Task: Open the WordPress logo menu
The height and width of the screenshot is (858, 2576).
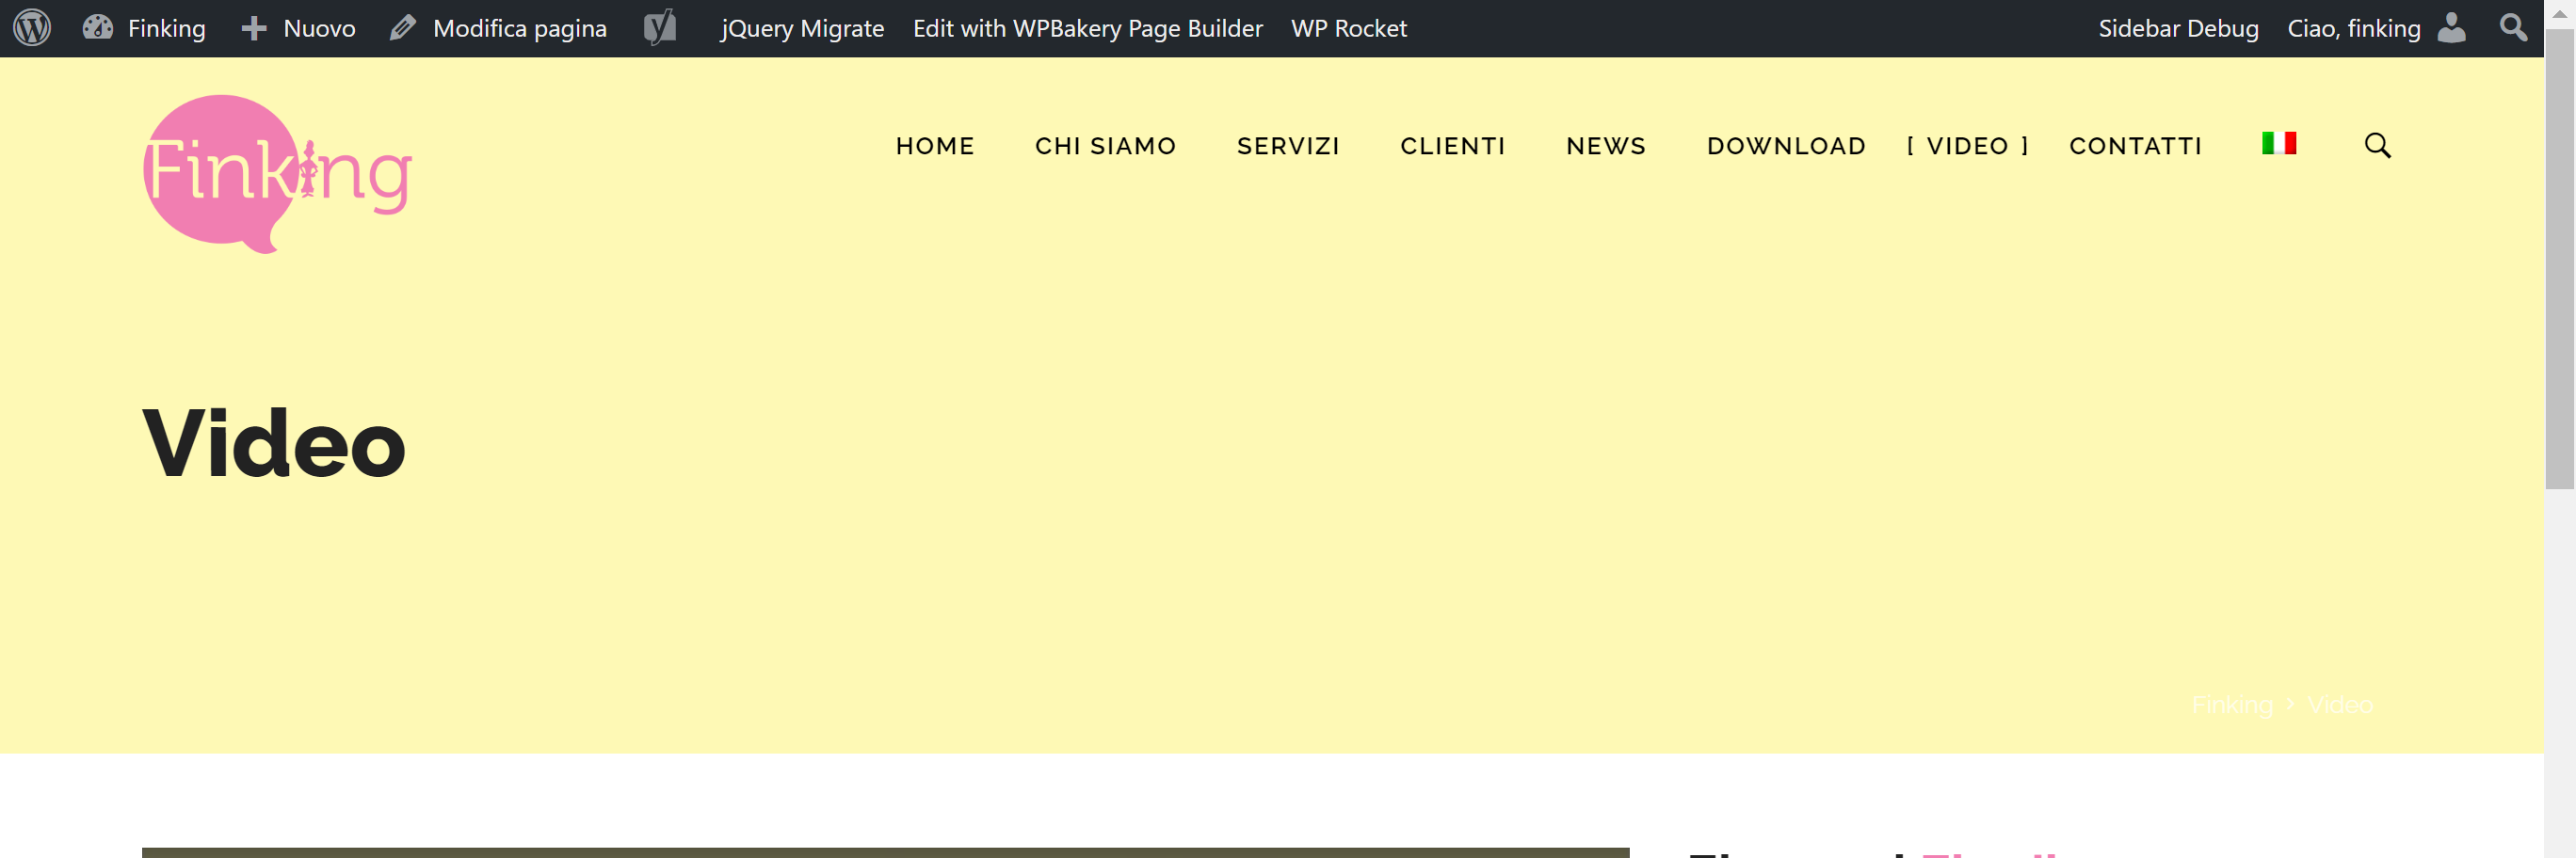Action: 32,28
